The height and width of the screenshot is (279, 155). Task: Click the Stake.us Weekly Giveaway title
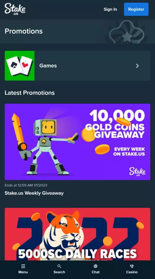[x=34, y=193]
